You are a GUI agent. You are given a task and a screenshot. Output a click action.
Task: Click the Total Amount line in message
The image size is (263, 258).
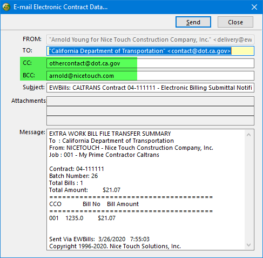click(85, 190)
